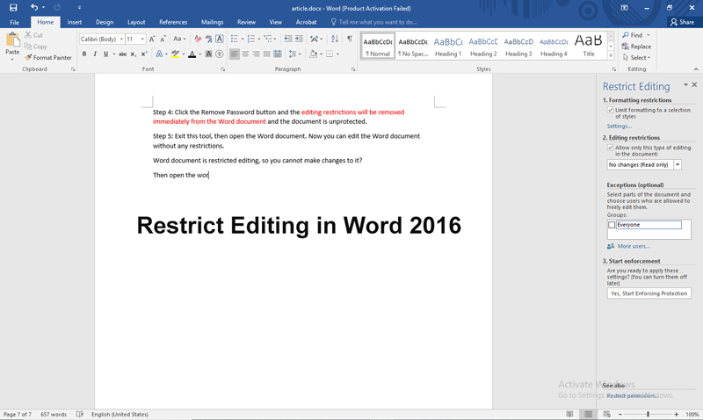Clear all formatting
Image resolution: width=703 pixels, height=420 pixels.
(x=198, y=39)
